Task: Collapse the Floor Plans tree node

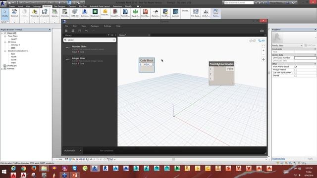Action: [5, 36]
